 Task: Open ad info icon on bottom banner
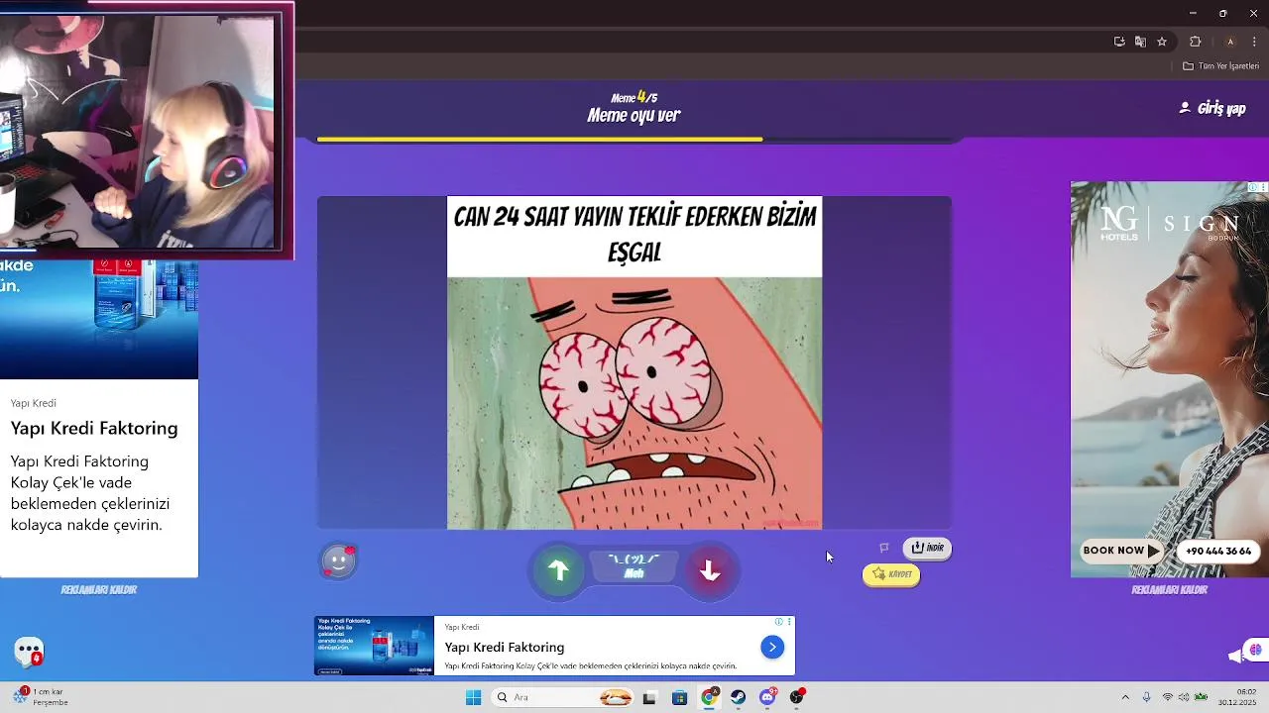pyautogui.click(x=778, y=622)
